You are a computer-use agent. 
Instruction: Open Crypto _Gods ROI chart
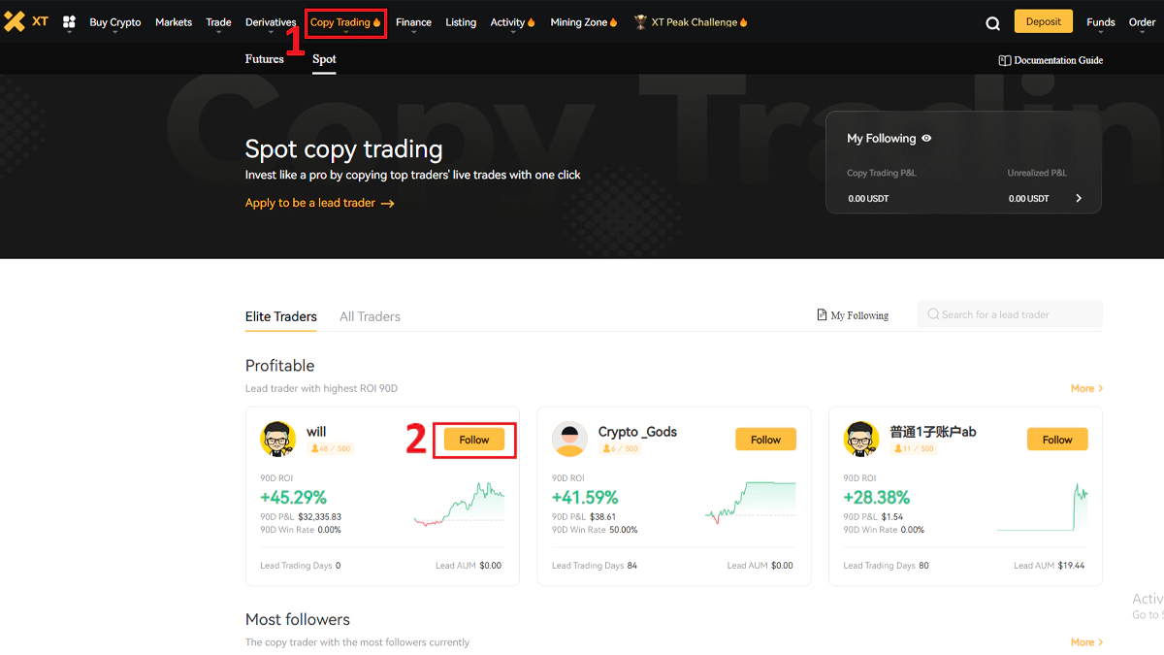pos(750,505)
